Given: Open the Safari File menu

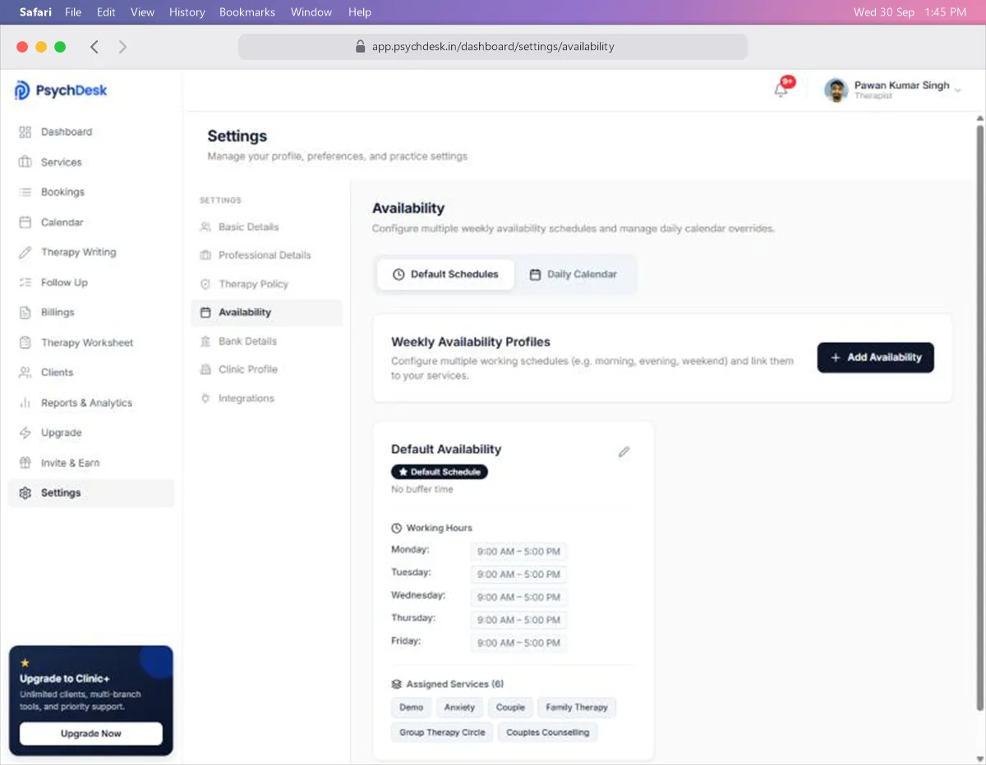Looking at the screenshot, I should coord(73,12).
